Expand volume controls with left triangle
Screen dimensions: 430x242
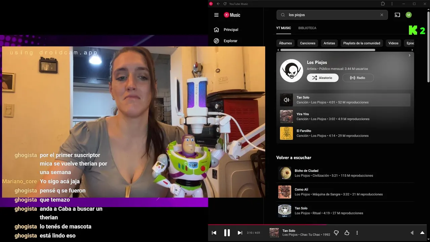coord(412,233)
